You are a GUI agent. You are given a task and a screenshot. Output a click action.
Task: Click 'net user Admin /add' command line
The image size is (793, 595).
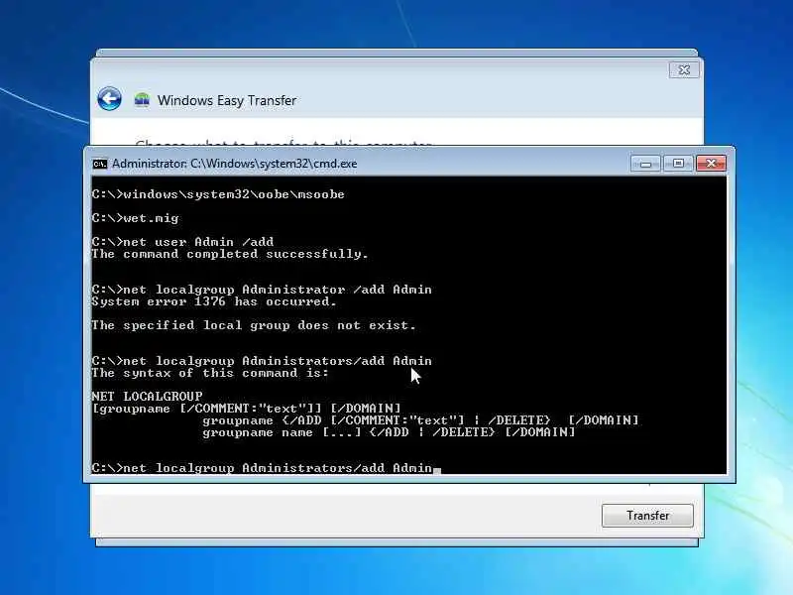[x=183, y=242]
